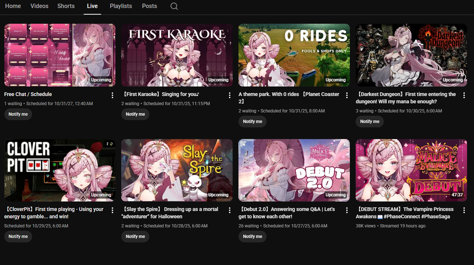
Task: Open three-dot menu for First Karaoke stream
Action: tap(230, 95)
